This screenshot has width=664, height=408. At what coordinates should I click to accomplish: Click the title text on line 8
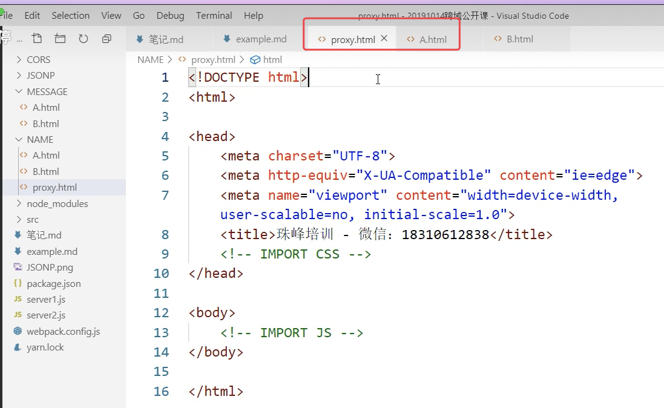click(x=386, y=234)
